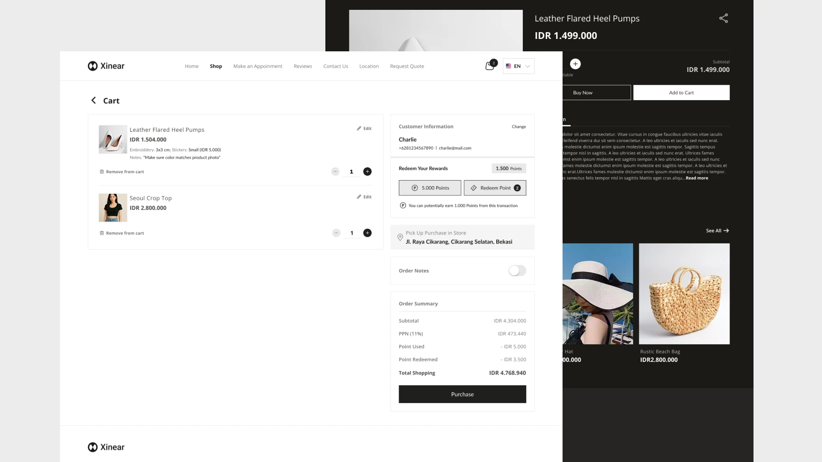Increase quantity of Seoul Crop Top
Screen dimensions: 822x462
pos(367,233)
